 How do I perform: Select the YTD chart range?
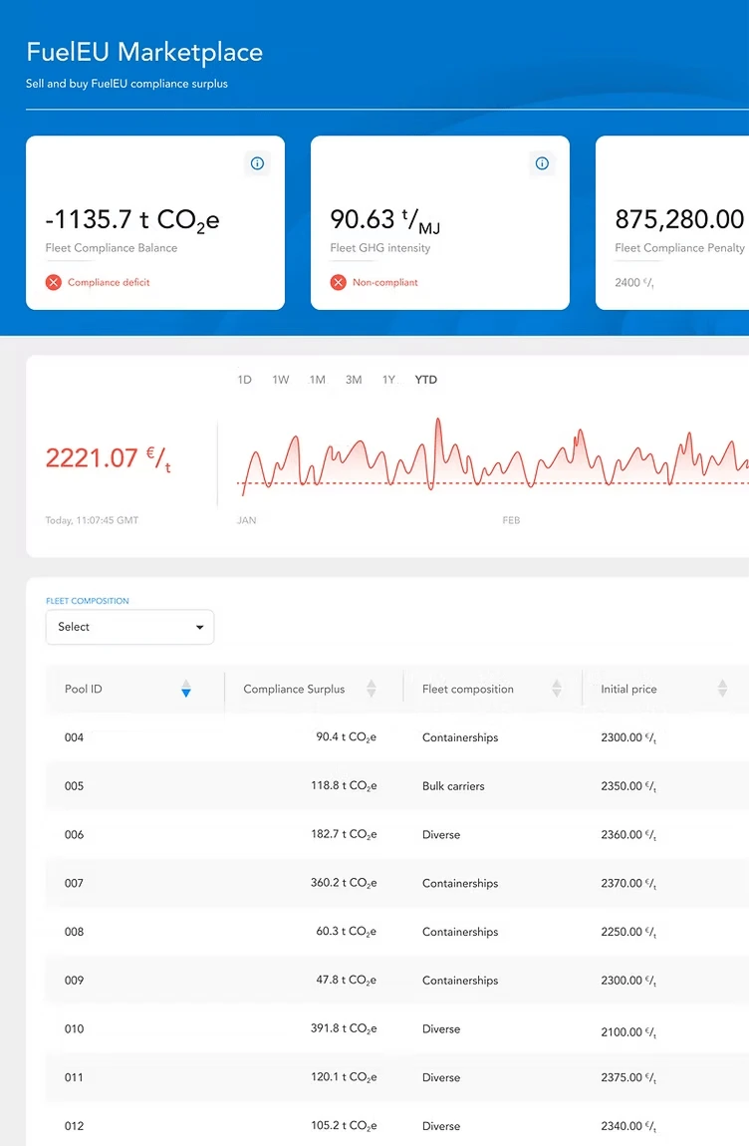pyautogui.click(x=425, y=380)
